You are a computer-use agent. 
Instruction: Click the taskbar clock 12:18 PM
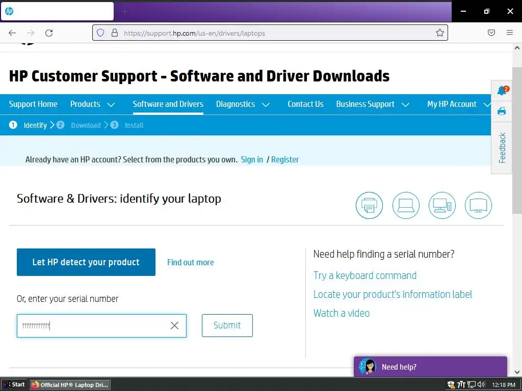503,385
